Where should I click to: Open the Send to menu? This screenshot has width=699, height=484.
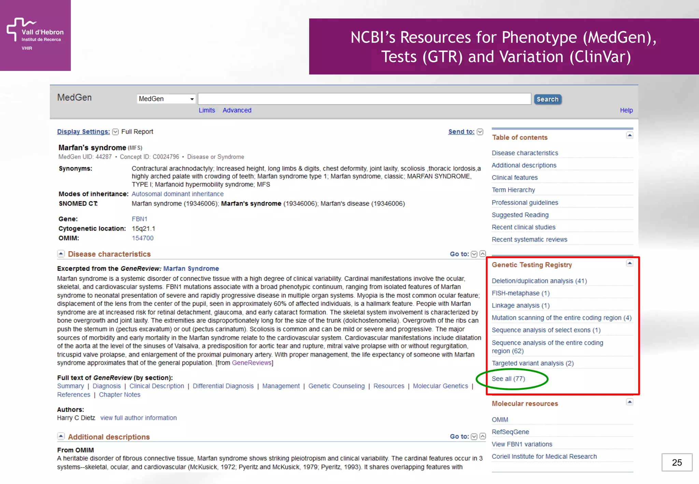pos(461,132)
